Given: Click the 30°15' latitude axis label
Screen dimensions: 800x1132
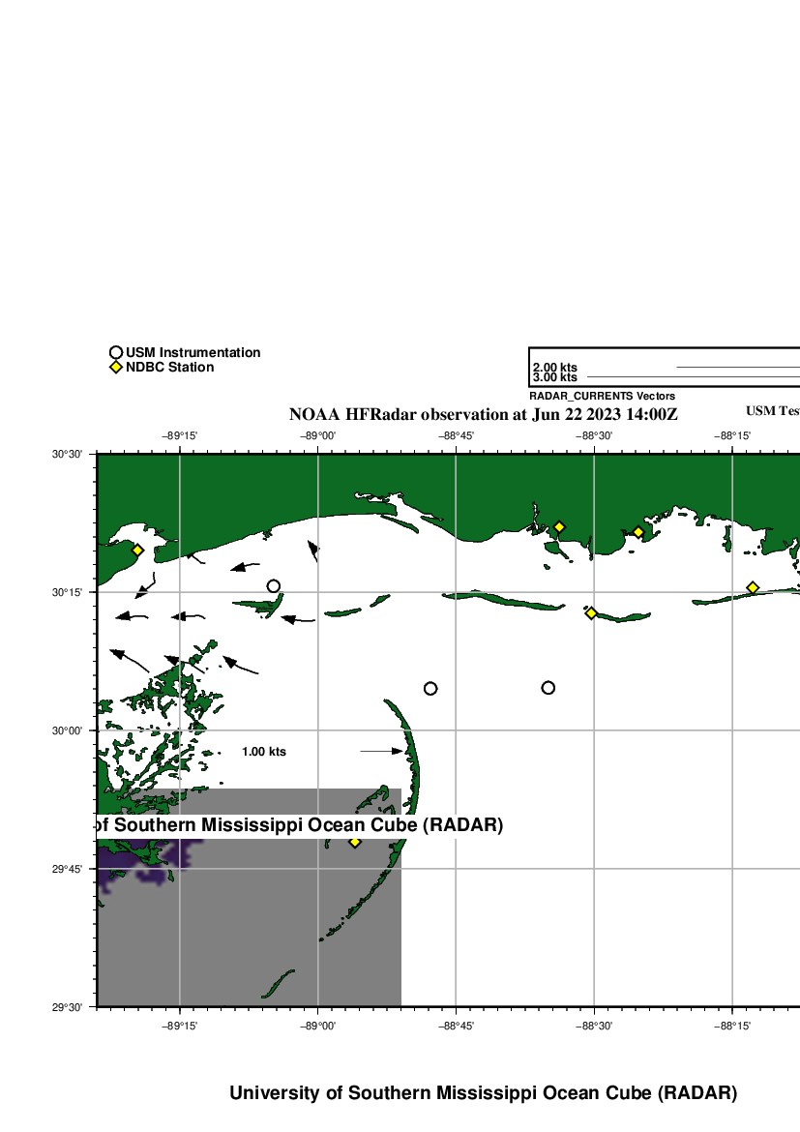Looking at the screenshot, I should [x=75, y=592].
